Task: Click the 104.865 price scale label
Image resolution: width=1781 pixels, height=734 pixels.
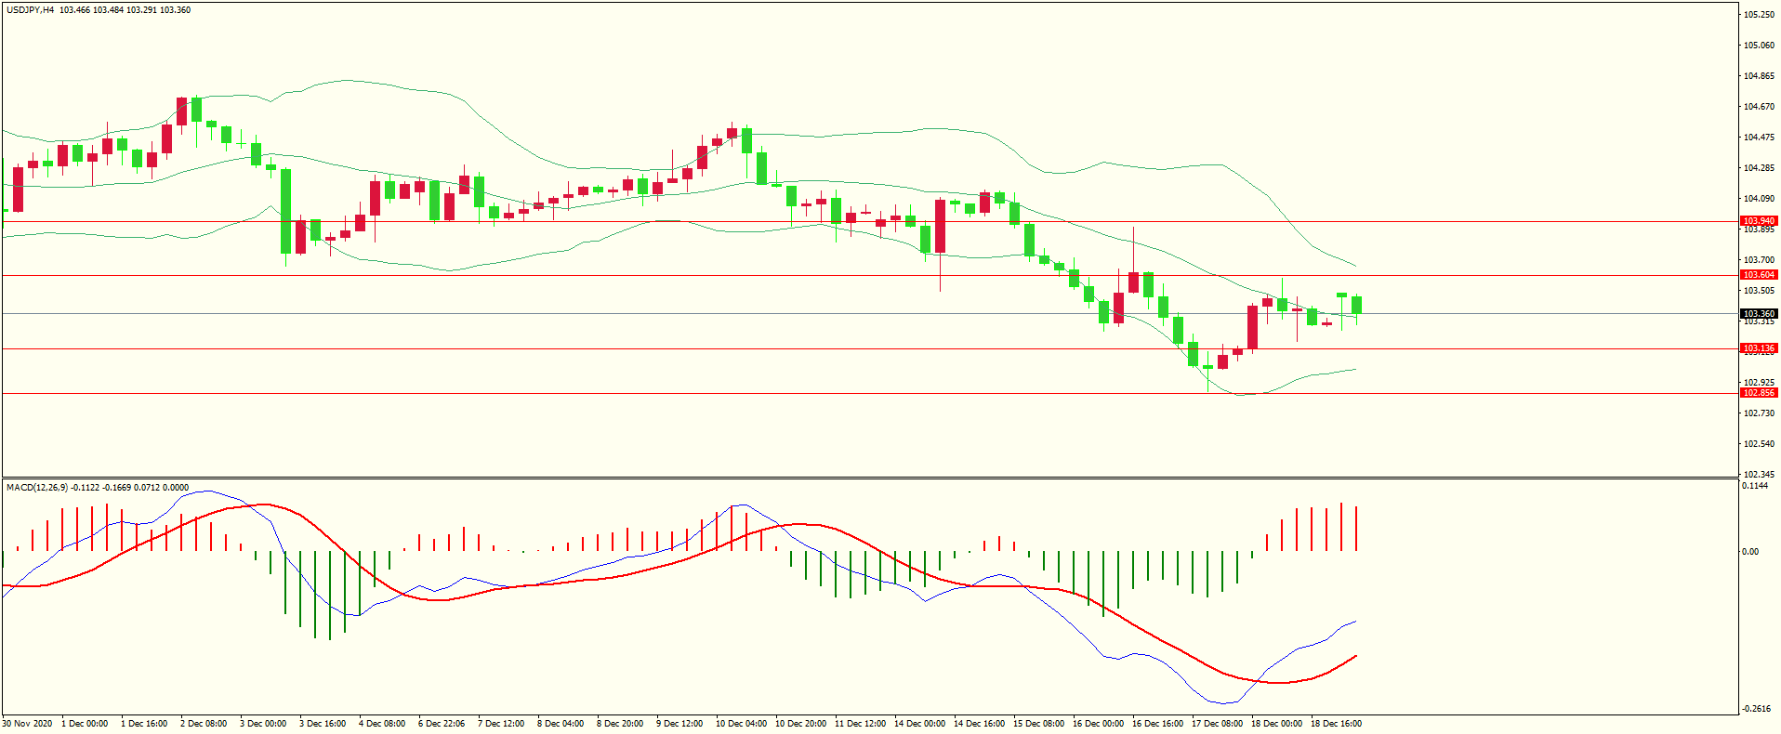Action: point(1759,76)
